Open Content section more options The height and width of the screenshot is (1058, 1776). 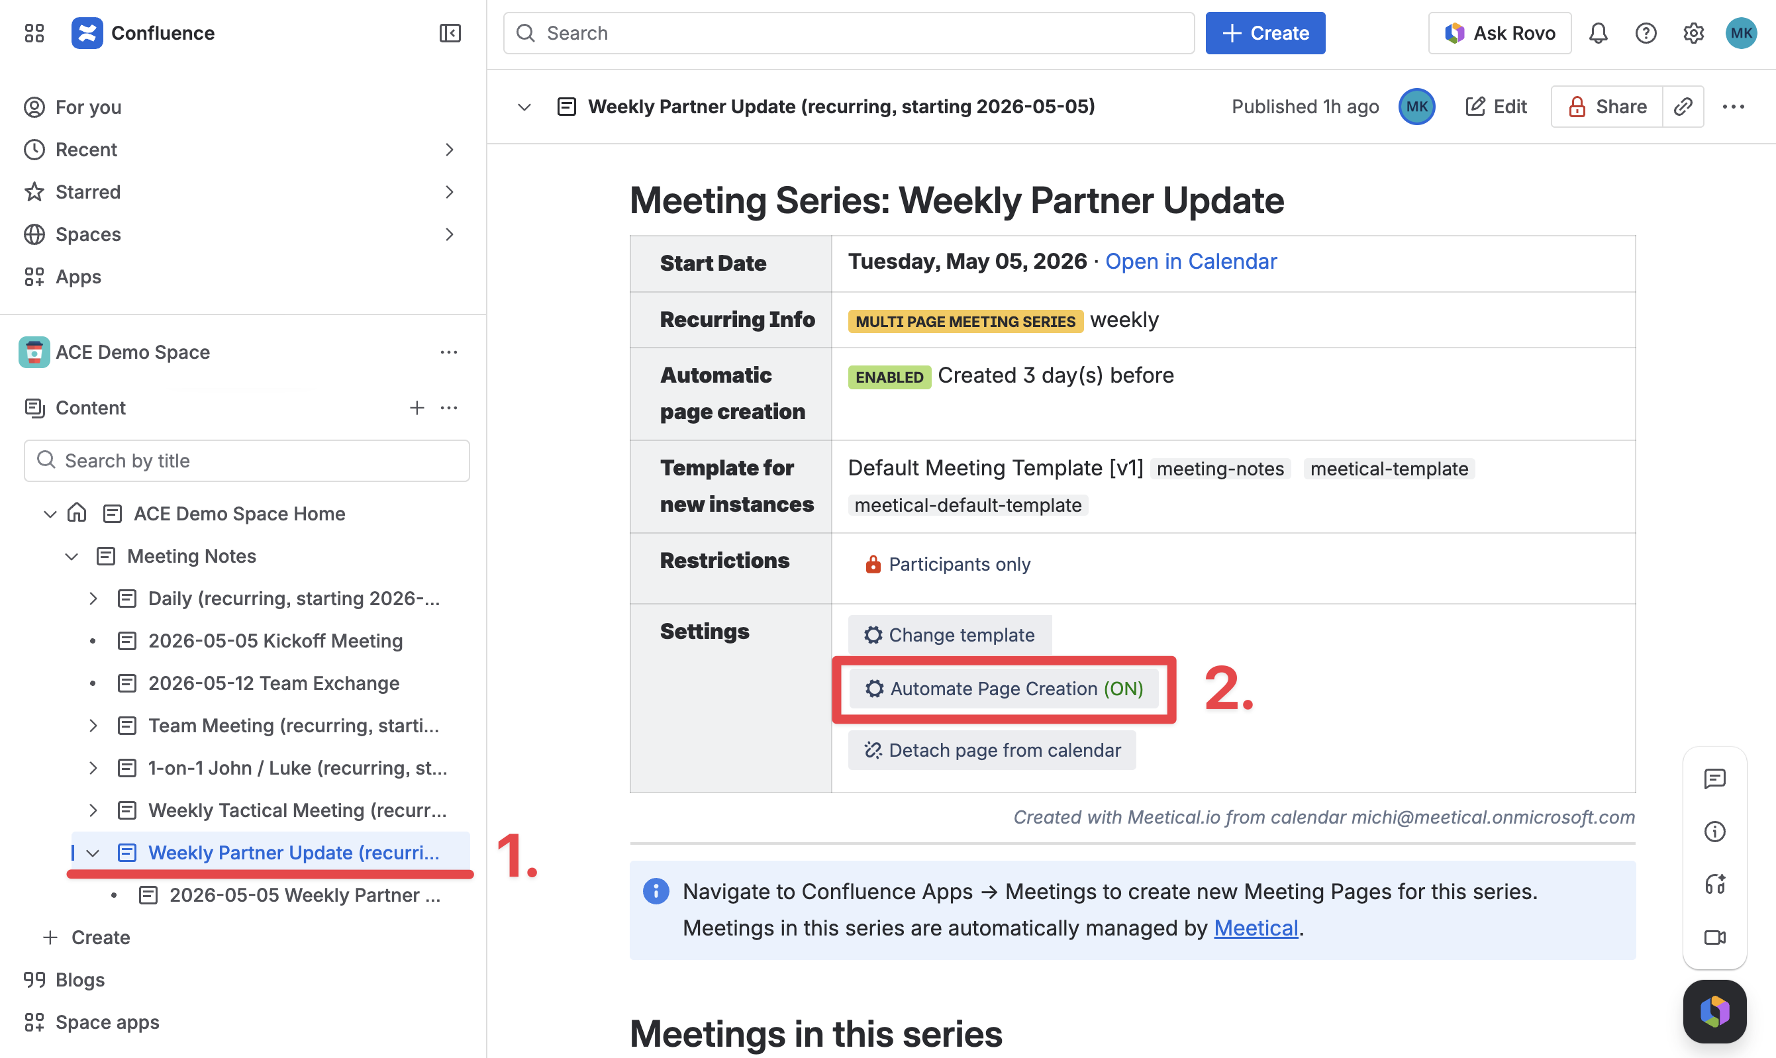click(448, 408)
